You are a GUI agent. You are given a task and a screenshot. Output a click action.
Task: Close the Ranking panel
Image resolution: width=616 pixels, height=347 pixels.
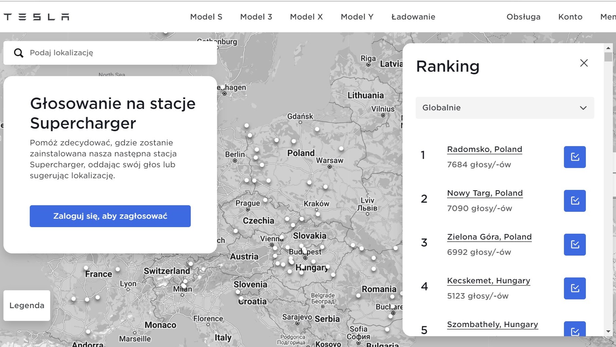tap(584, 63)
